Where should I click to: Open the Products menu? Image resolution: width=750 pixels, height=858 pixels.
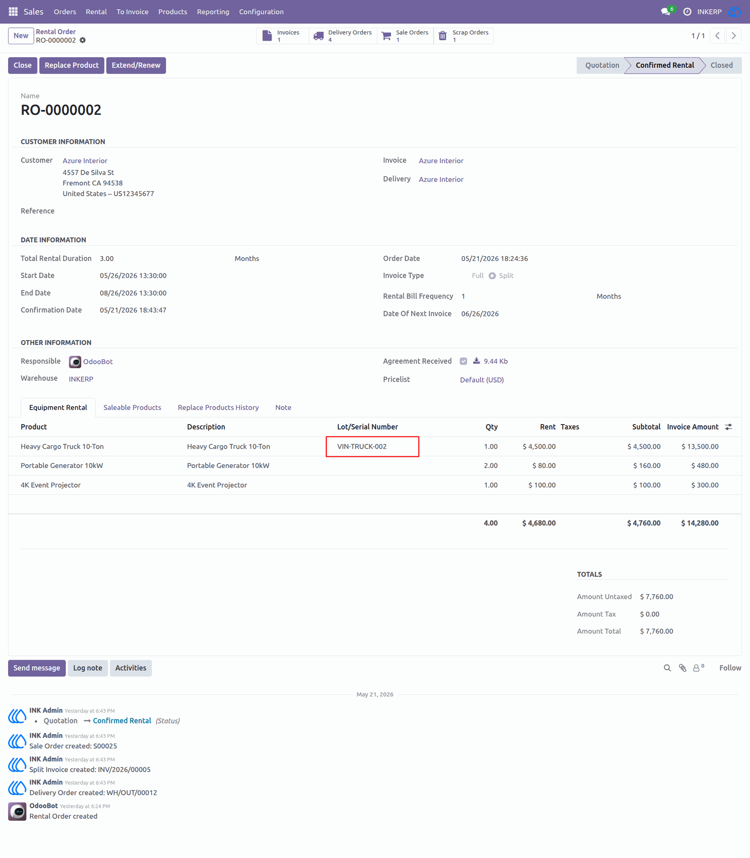173,12
